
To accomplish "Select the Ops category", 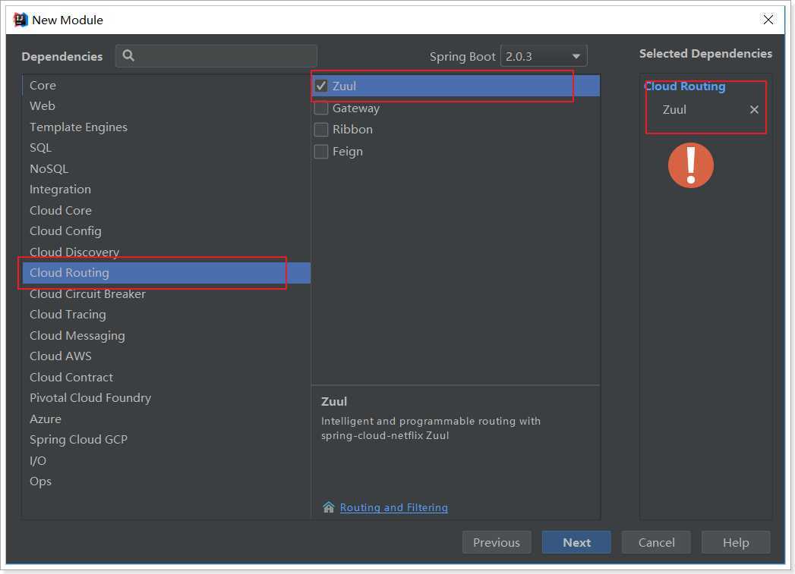I will (166, 481).
